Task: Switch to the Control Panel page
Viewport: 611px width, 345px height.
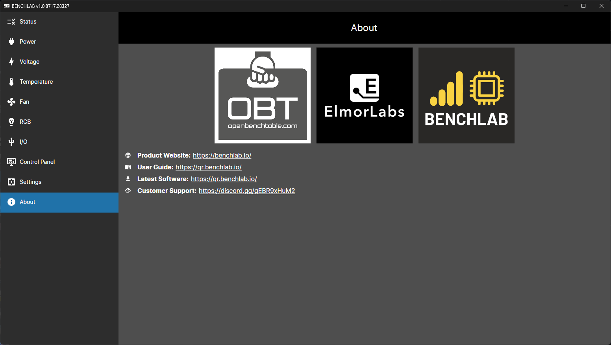Action: click(x=37, y=162)
